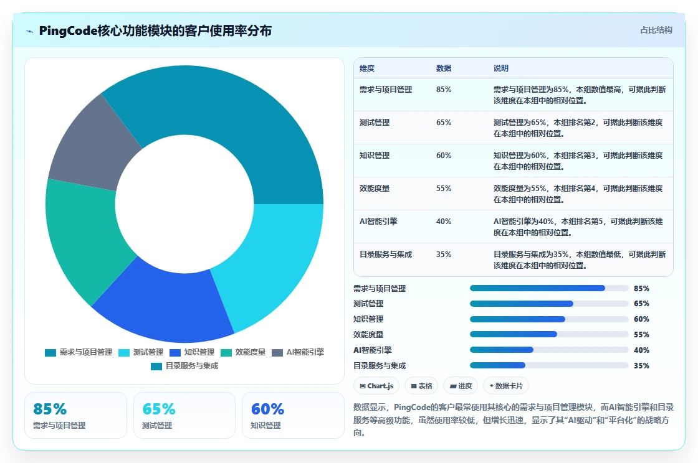Toggle 目录服务与集成 legend swatch
698x463 pixels.
tap(156, 367)
